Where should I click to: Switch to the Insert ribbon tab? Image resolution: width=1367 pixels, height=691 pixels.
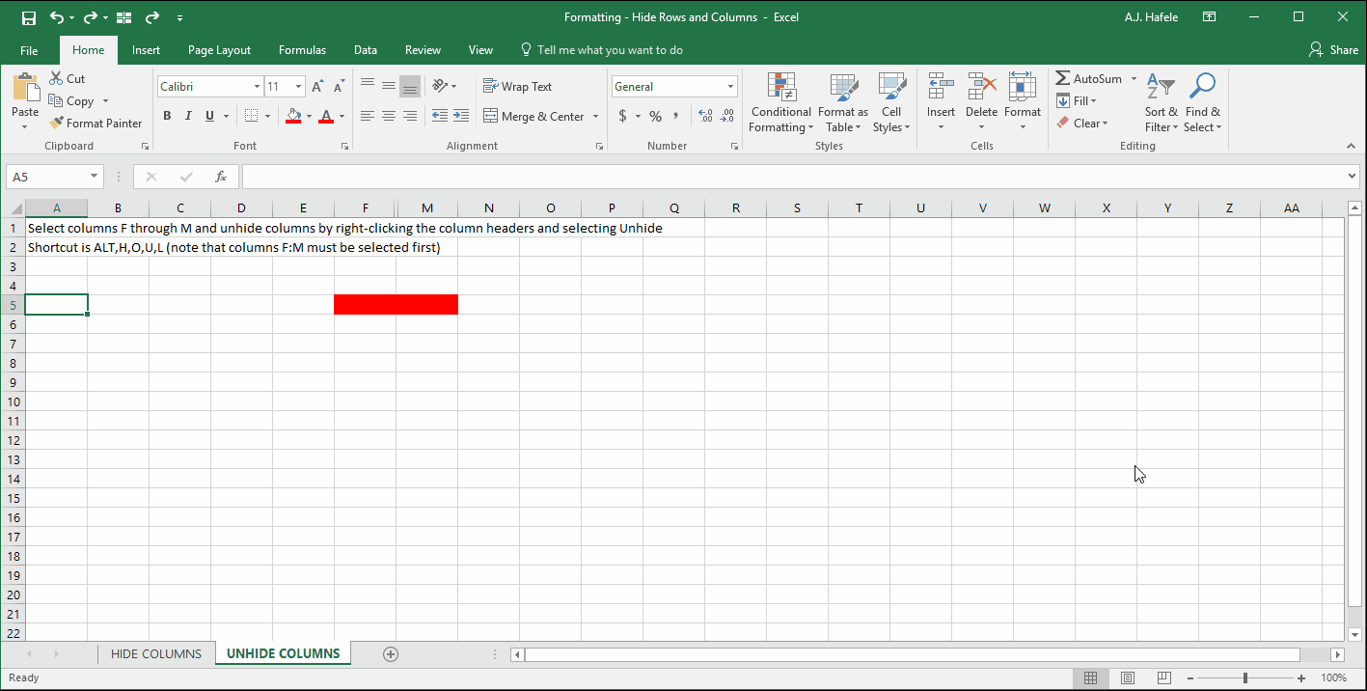(146, 50)
